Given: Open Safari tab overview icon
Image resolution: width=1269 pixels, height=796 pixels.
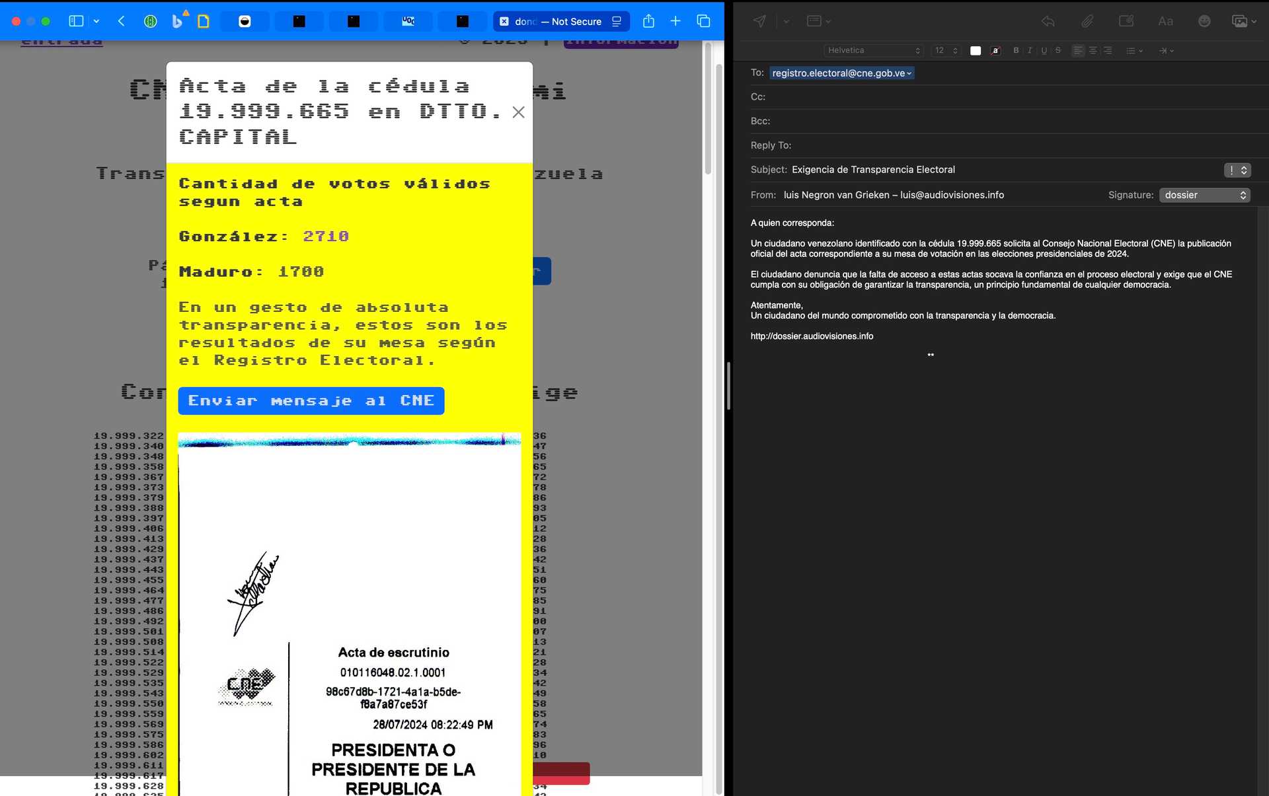Looking at the screenshot, I should pos(703,21).
